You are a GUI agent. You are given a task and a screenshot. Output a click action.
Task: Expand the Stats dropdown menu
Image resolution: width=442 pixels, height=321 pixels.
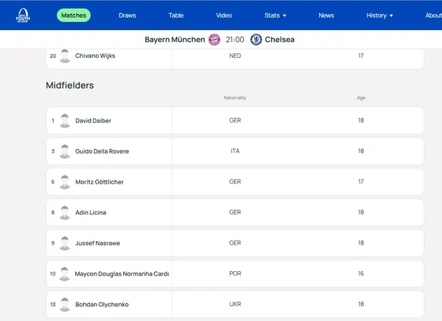(x=276, y=15)
